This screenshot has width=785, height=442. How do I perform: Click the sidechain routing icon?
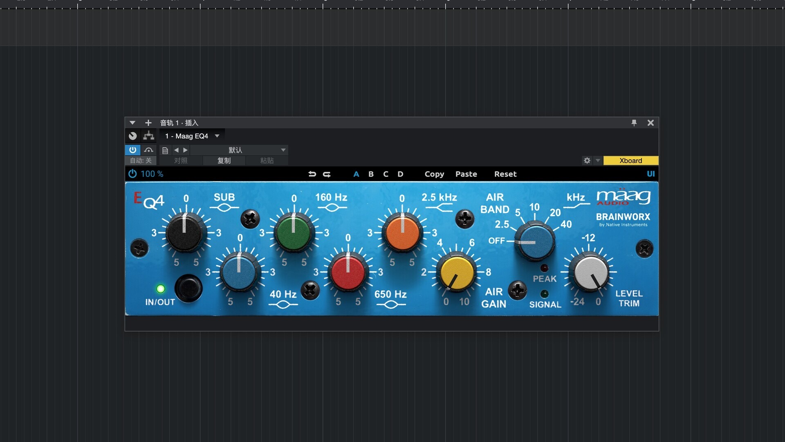coord(148,136)
